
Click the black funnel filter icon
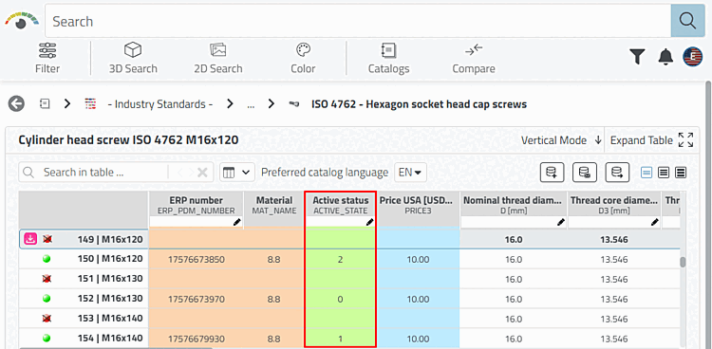(638, 57)
